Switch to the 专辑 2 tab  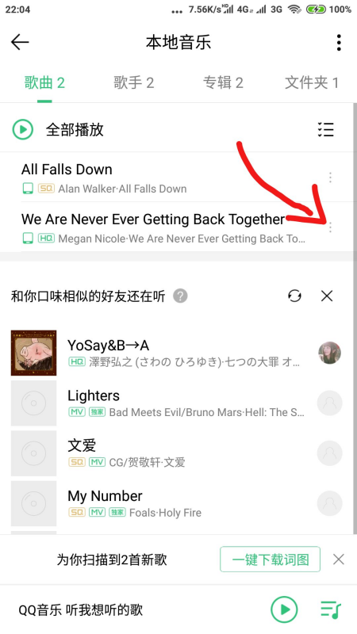click(223, 83)
